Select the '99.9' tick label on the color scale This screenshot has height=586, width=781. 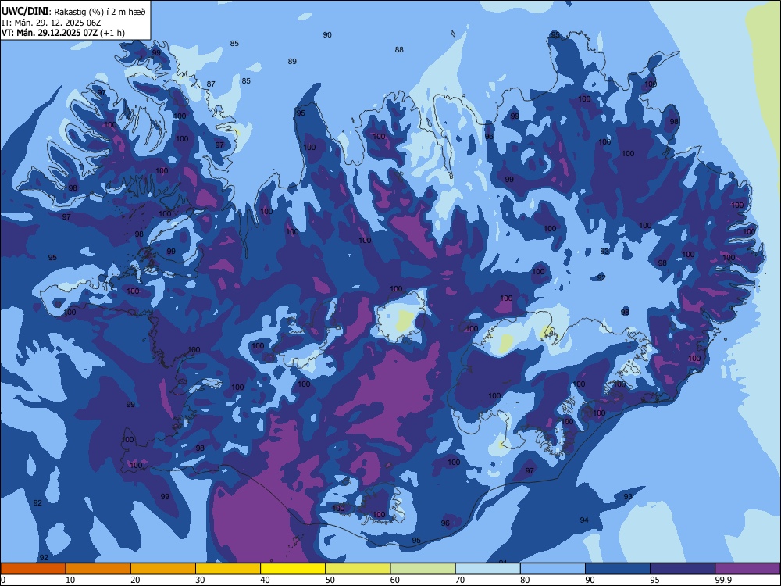723,580
